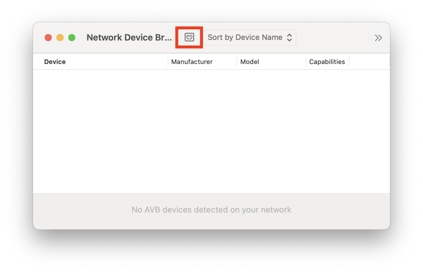Click divider between Manufacturer and Model columns
This screenshot has width=423, height=273.
(237, 62)
